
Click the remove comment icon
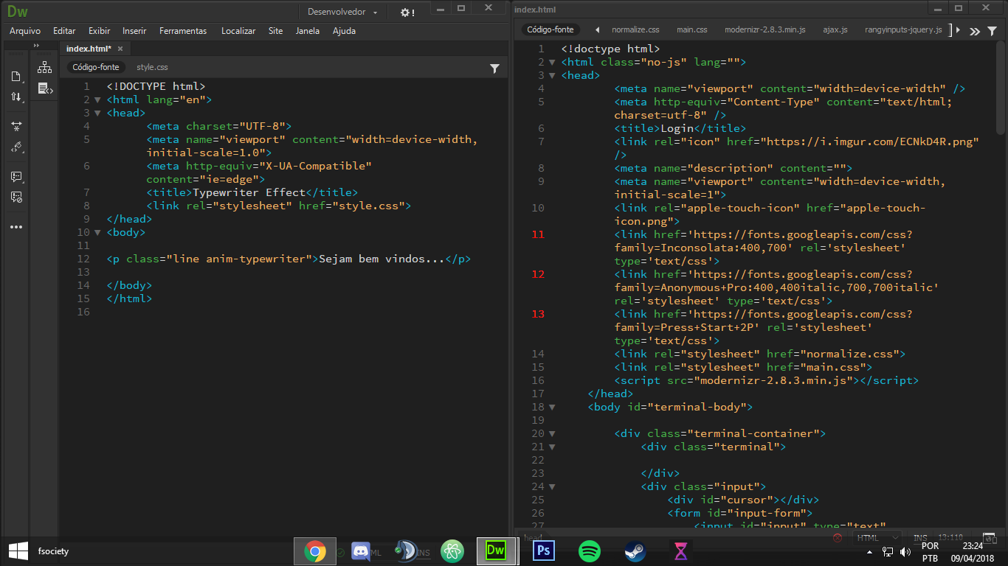[16, 197]
